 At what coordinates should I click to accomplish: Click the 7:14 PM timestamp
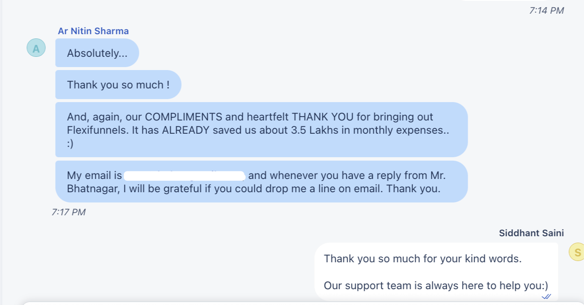point(546,11)
